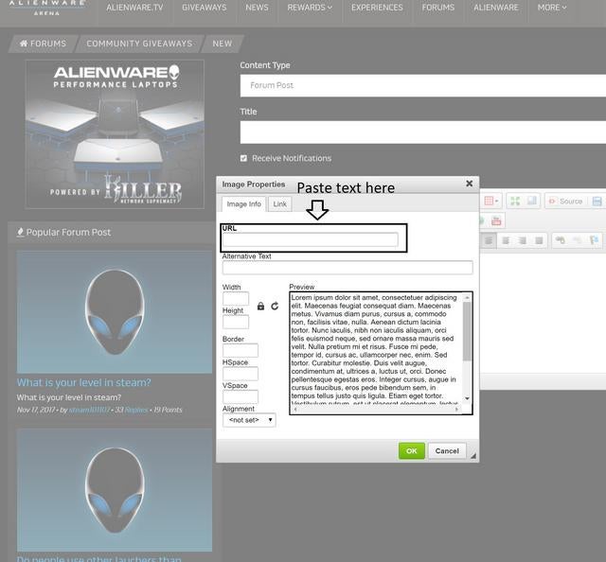Click the Align Right icon in editor toolbar
The width and height of the screenshot is (606, 562).
pyautogui.click(x=522, y=240)
